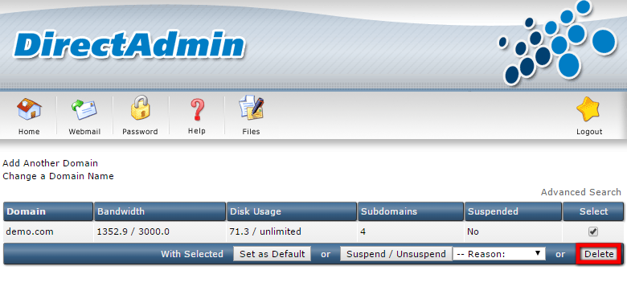Click Suspend / Unsuspend button

pos(395,254)
